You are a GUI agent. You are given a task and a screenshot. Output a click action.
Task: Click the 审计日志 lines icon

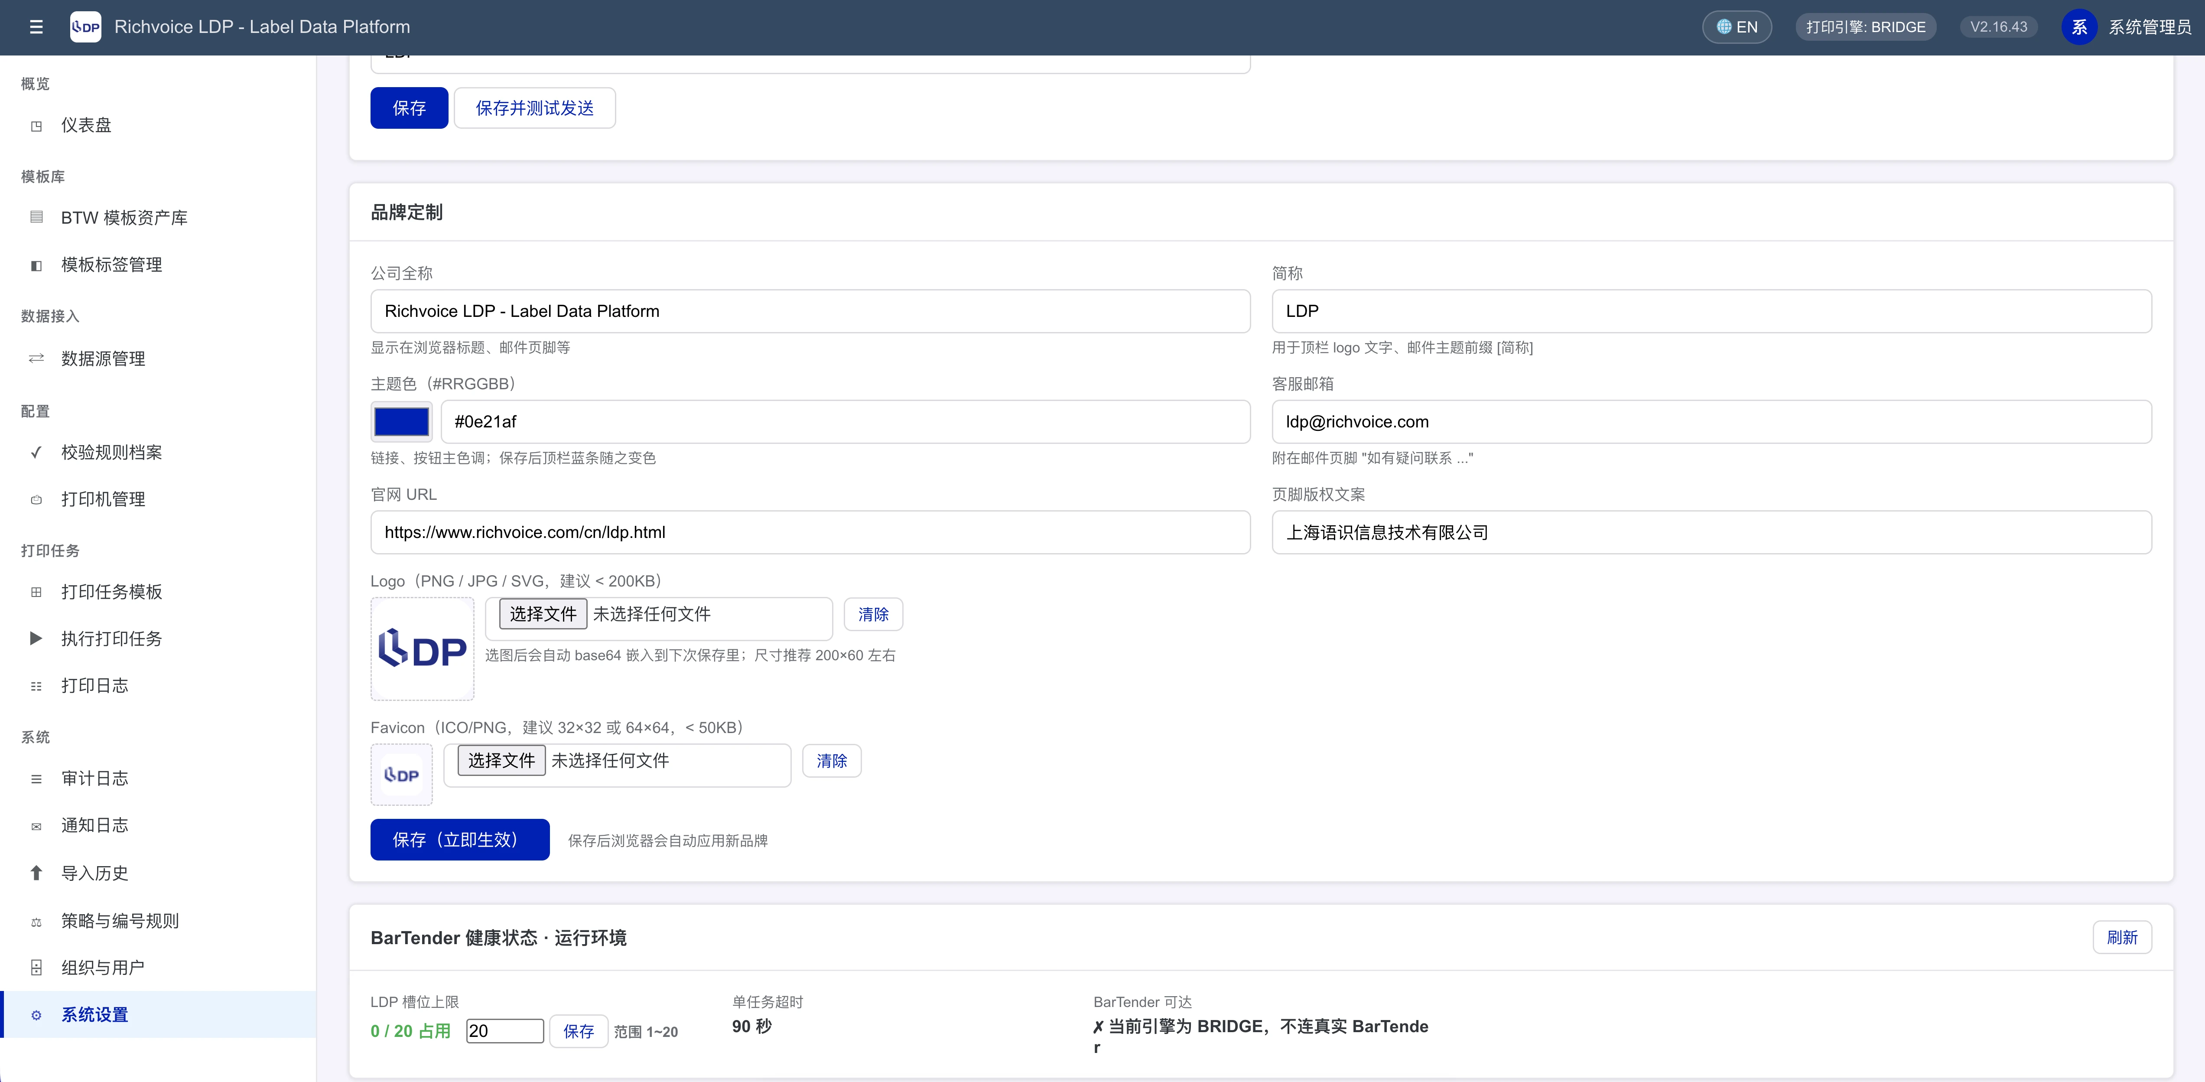pyautogui.click(x=36, y=779)
